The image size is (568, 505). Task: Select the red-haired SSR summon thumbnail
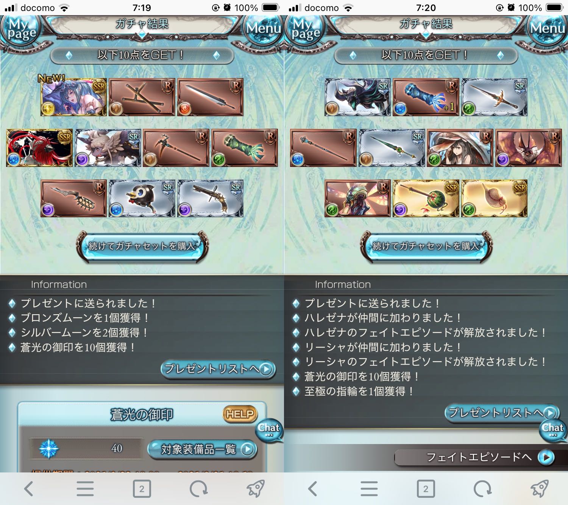pos(39,148)
